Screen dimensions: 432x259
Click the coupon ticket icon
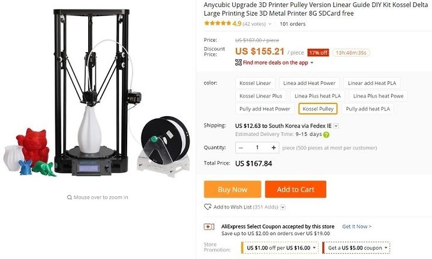tap(209, 227)
